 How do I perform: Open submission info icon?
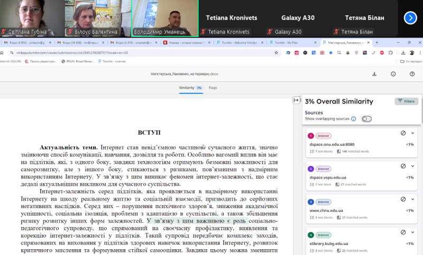(393, 74)
